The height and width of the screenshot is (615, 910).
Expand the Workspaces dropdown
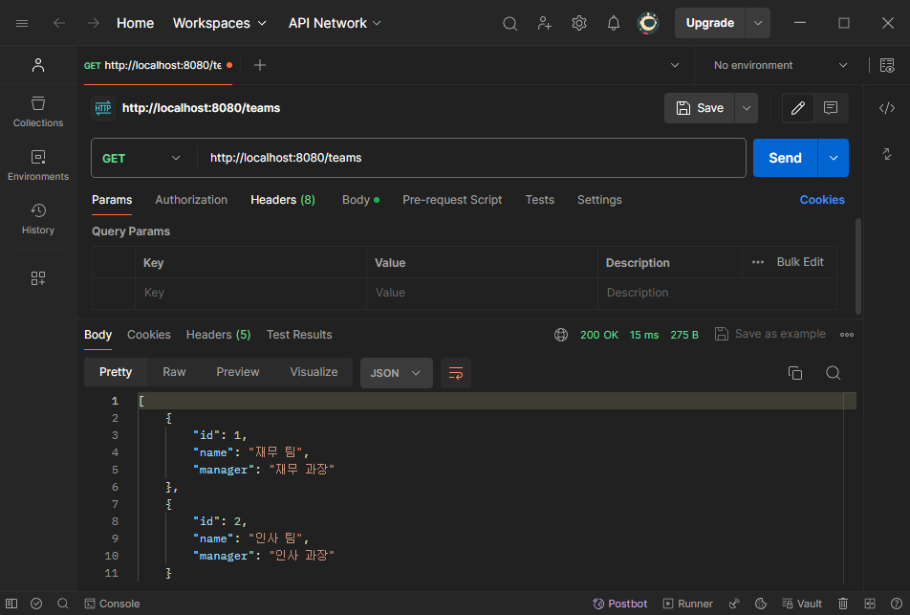point(220,23)
